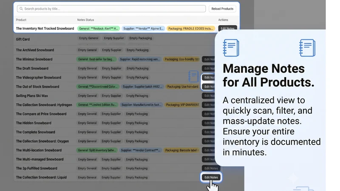340x191 pixels.
Task: Select The Collection Snowboard: Oxygen name
Action: tap(42, 141)
